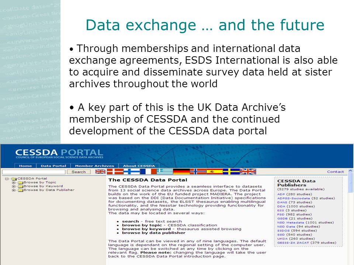Select Browse by Keyword tree item
The width and height of the screenshot is (354, 265).
(x=43, y=186)
